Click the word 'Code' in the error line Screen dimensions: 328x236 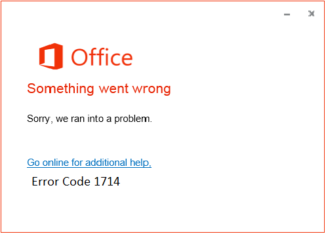point(76,182)
